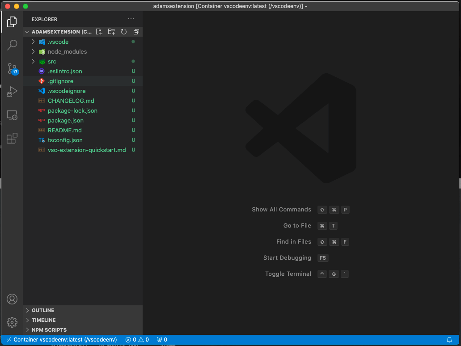Click the Go to File hint

click(x=297, y=226)
